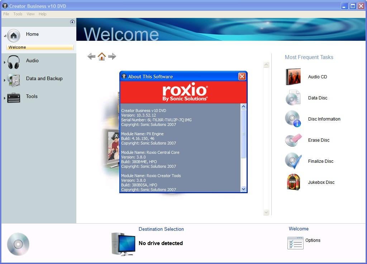The width and height of the screenshot is (367, 264).
Task: Click the Home icon in sidebar
Action: pyautogui.click(x=13, y=35)
